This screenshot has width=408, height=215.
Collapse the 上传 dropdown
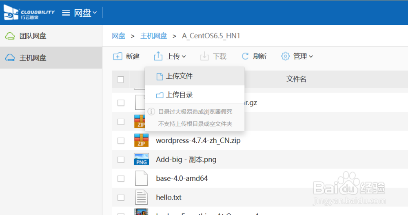(170, 56)
